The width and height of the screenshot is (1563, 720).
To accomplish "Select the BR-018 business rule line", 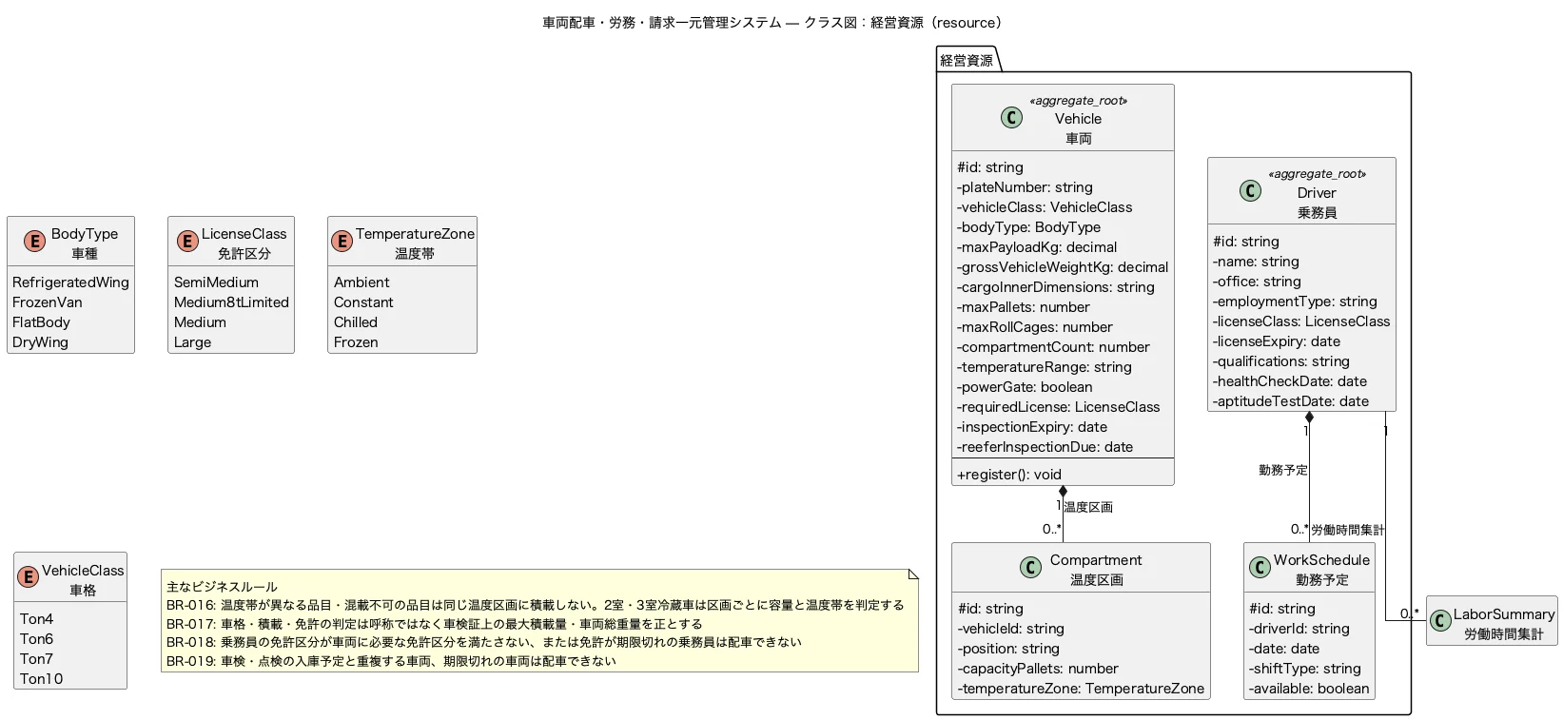I will point(484,642).
